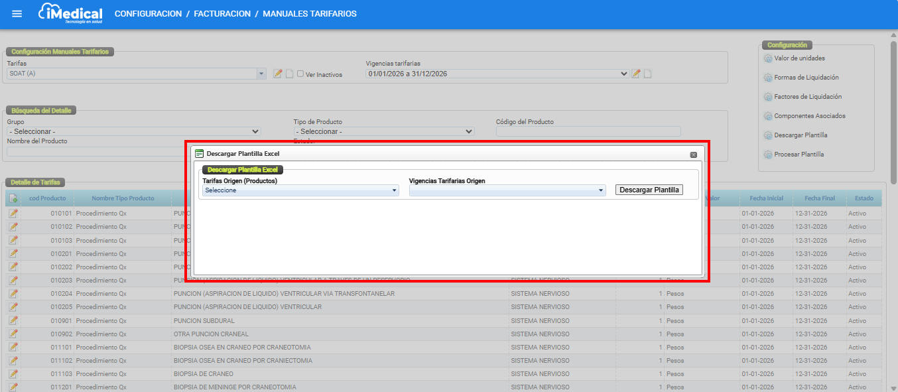Click new document icon next to Tarifas
898x392 pixels.
[289, 74]
